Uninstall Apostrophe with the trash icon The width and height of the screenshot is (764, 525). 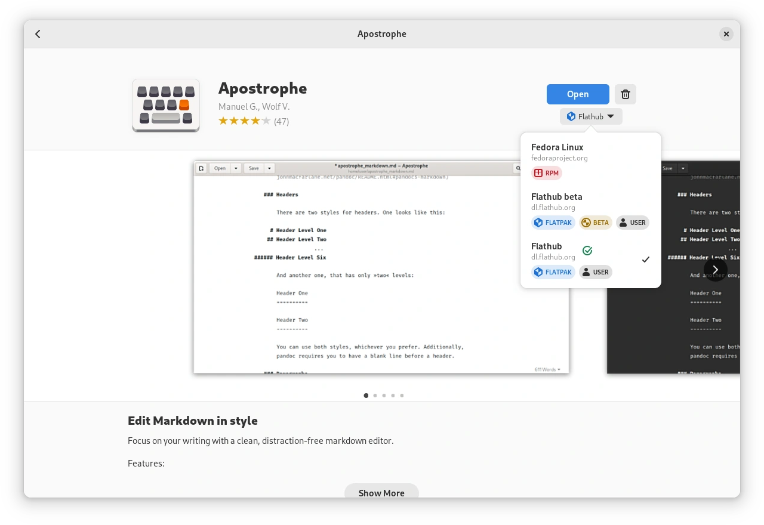click(x=626, y=94)
